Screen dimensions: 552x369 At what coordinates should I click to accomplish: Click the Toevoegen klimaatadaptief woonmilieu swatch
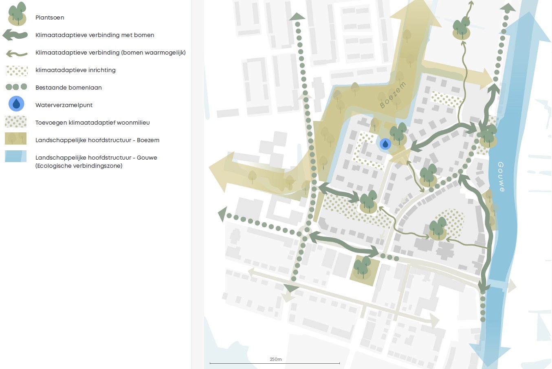click(16, 122)
